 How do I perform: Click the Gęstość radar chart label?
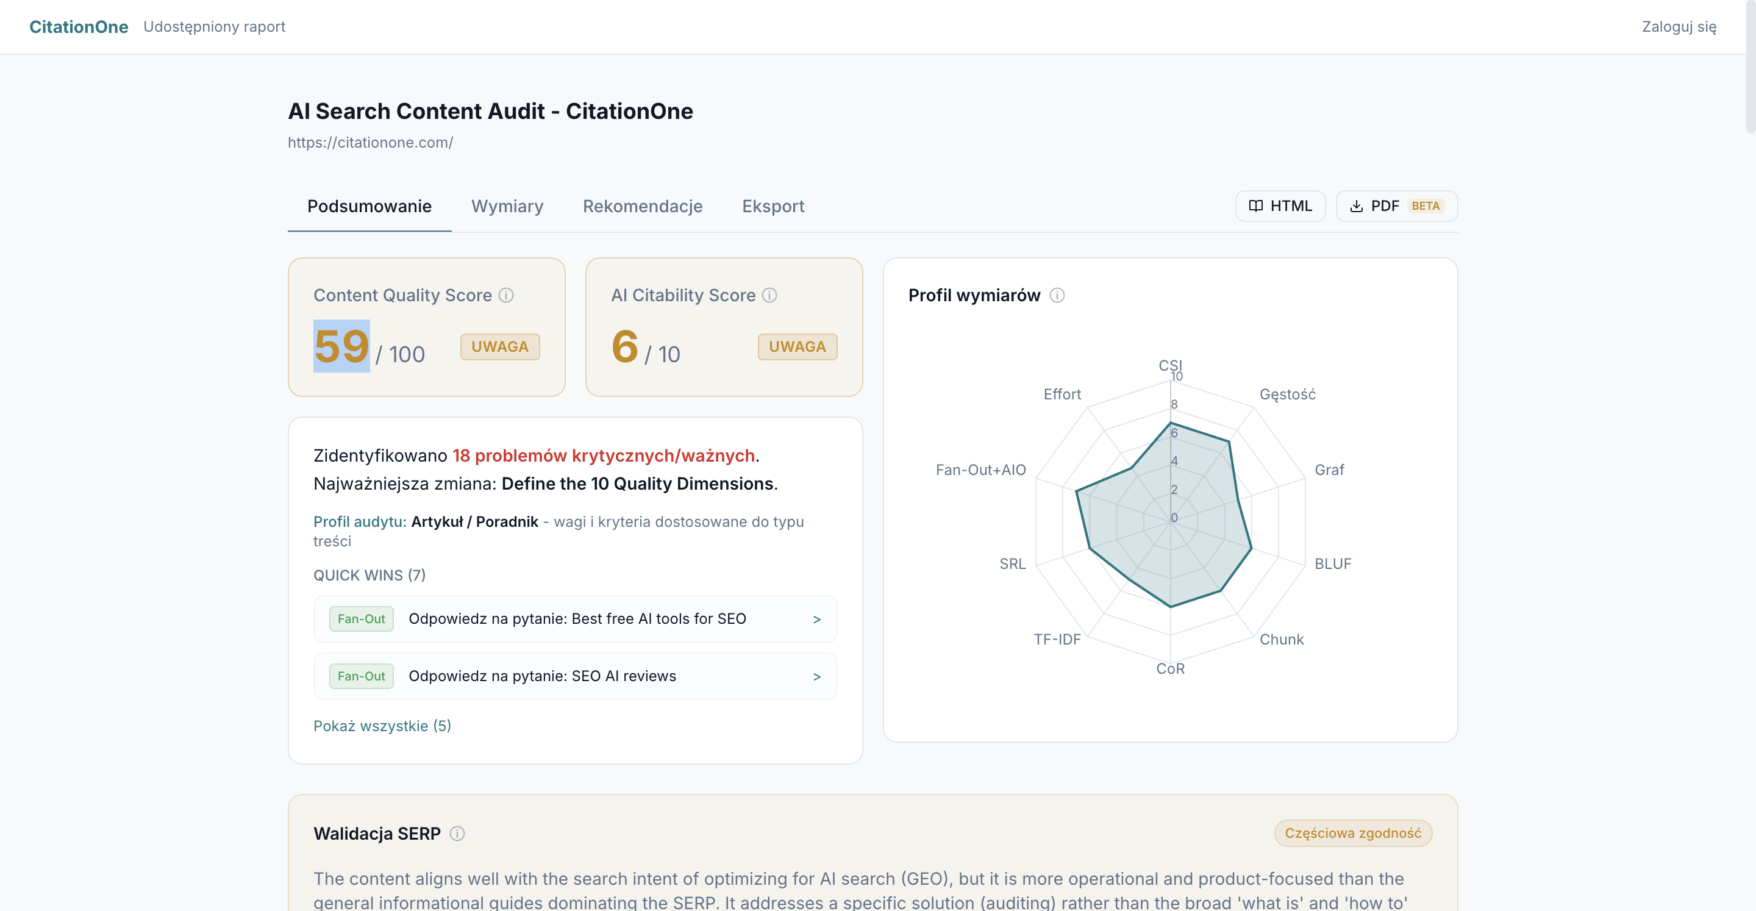coord(1288,394)
